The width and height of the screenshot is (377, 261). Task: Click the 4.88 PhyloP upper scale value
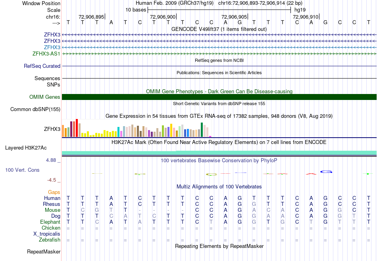pyautogui.click(x=51, y=160)
